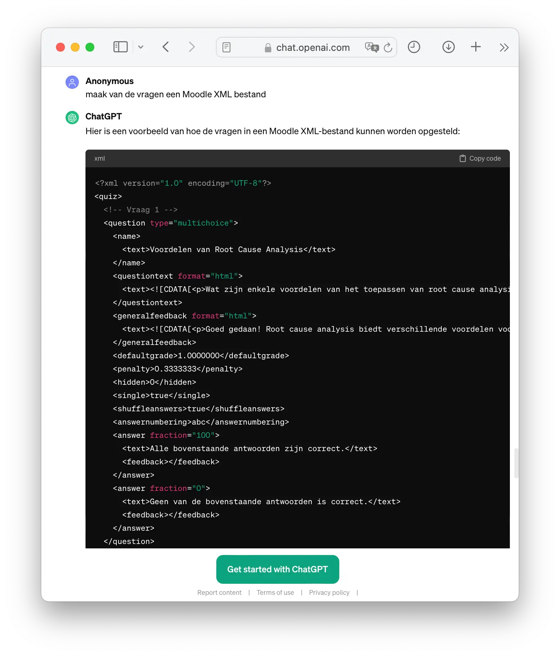Click the 'Vraag 1' comment line

(x=141, y=210)
